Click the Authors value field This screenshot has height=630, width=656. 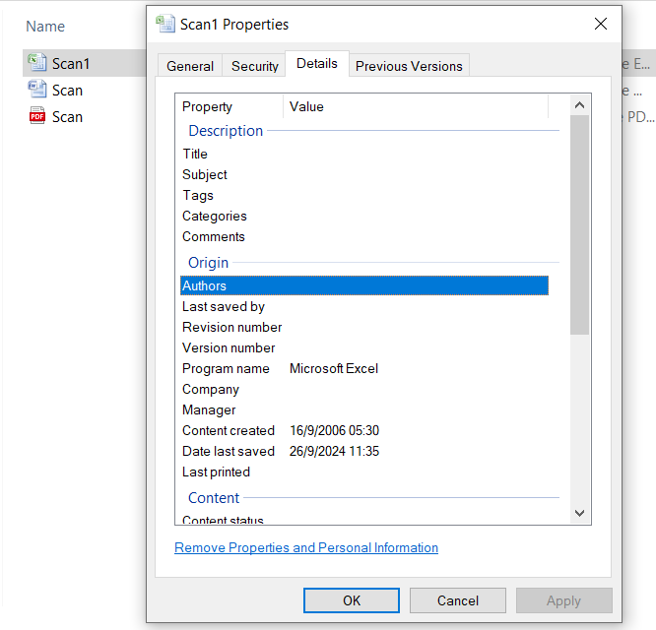coord(415,285)
